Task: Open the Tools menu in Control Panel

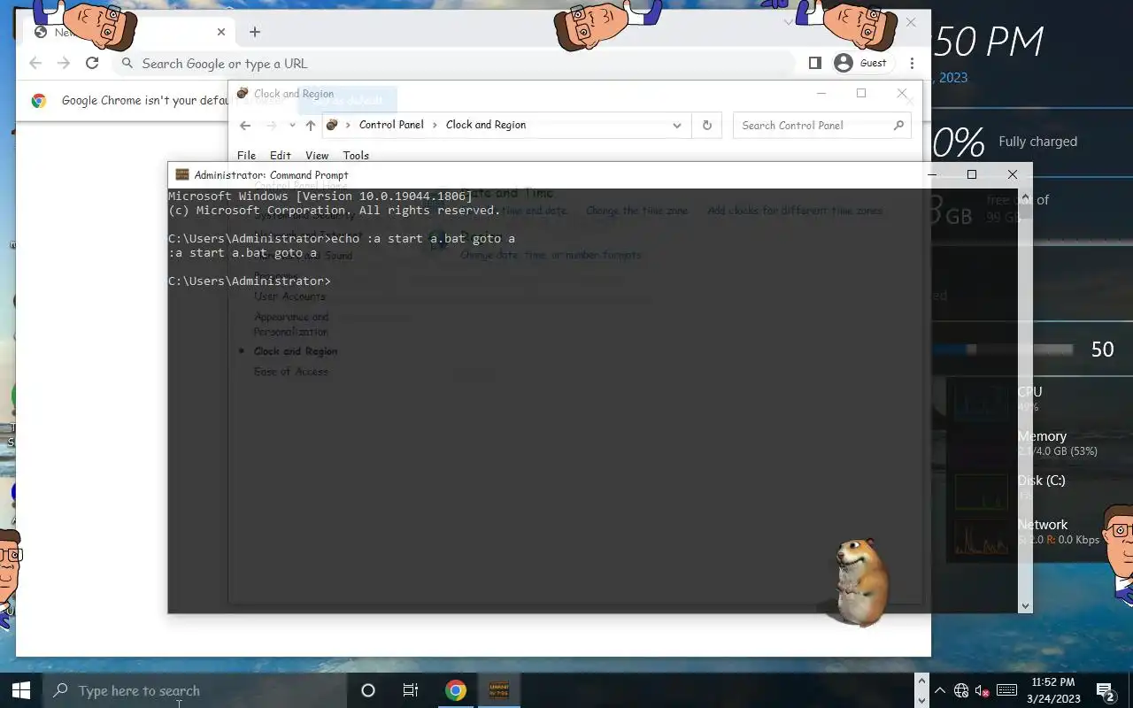Action: click(x=356, y=156)
